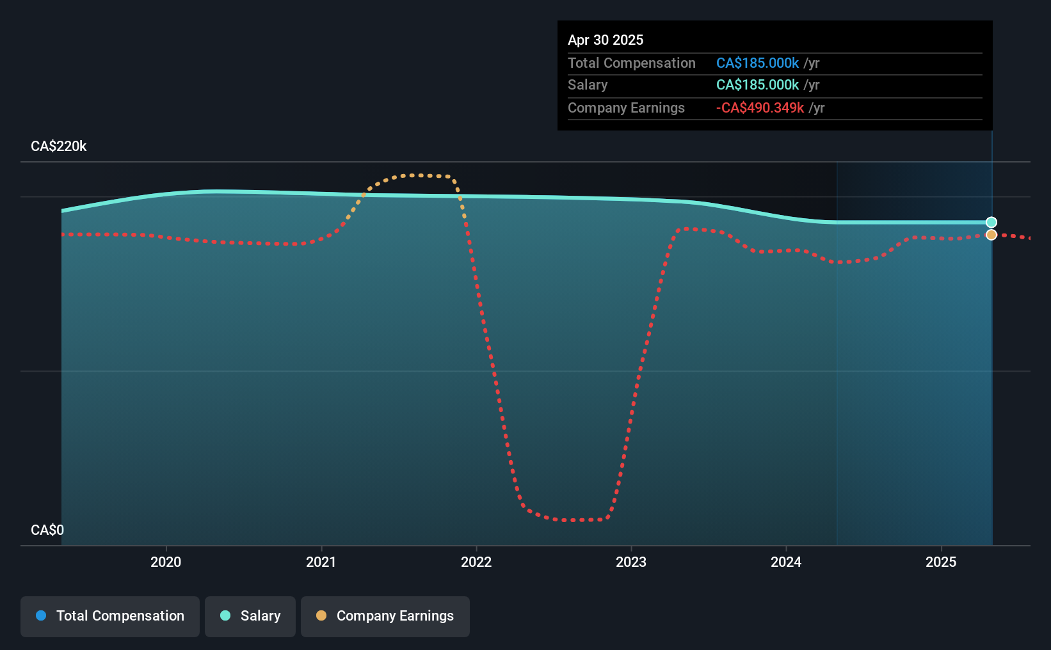
Task: Click the Salary CA$185.000k tooltip value
Action: tap(757, 84)
